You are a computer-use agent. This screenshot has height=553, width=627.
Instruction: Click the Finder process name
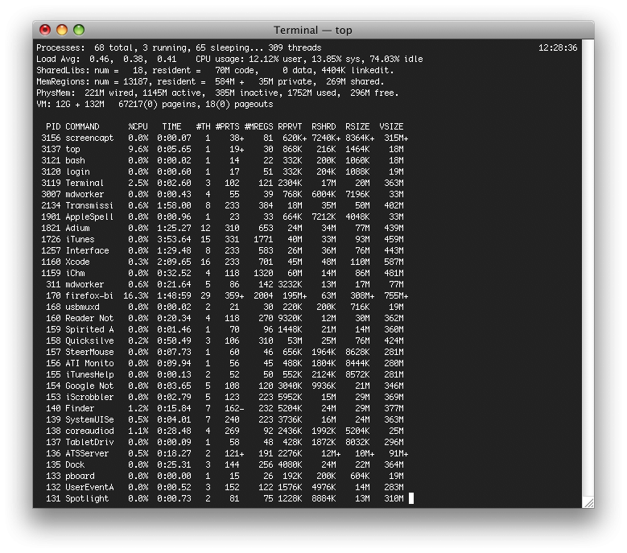click(80, 408)
